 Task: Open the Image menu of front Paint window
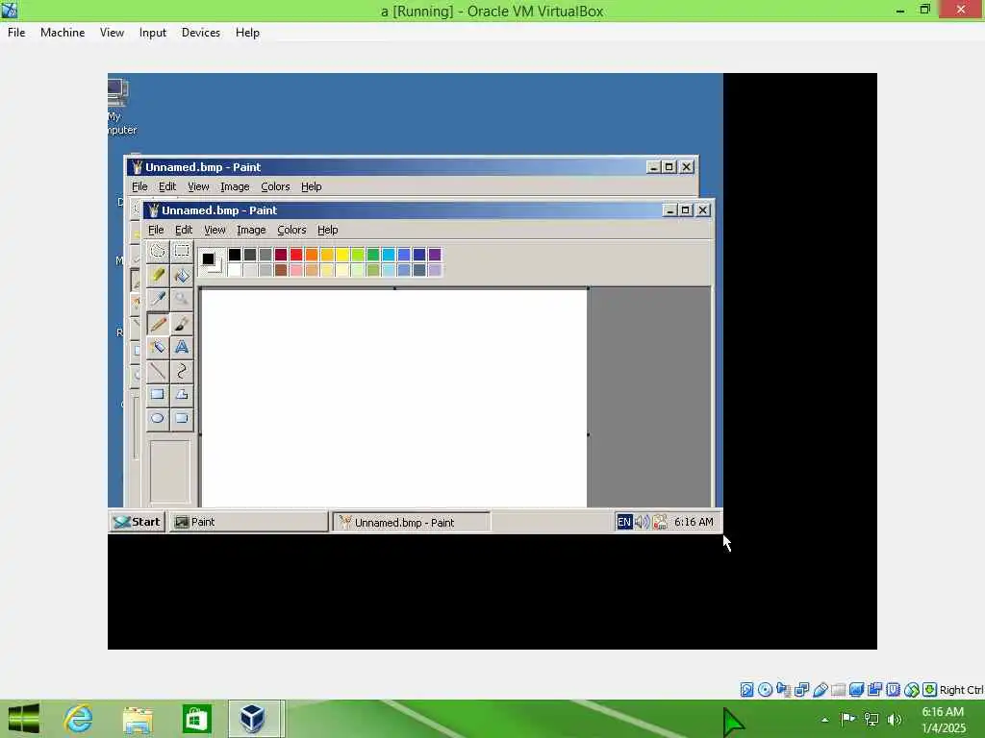tap(251, 230)
